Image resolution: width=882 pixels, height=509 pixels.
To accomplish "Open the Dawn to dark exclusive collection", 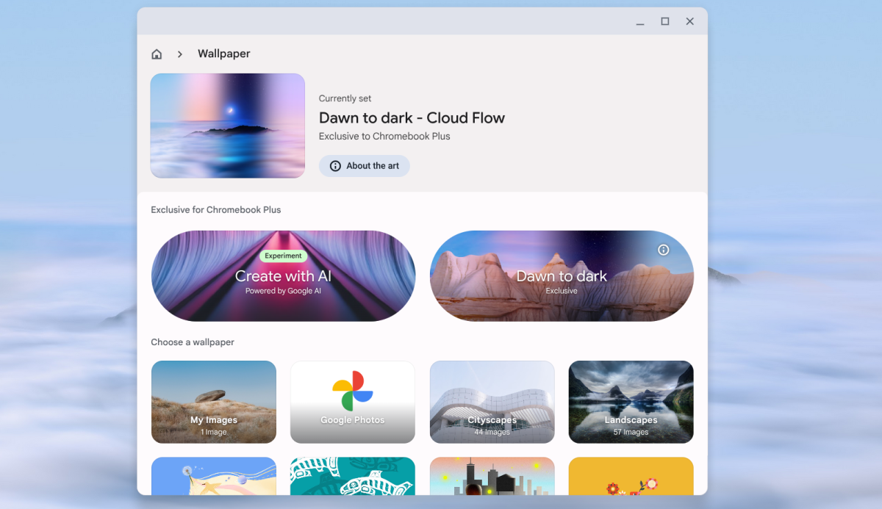I will point(562,276).
